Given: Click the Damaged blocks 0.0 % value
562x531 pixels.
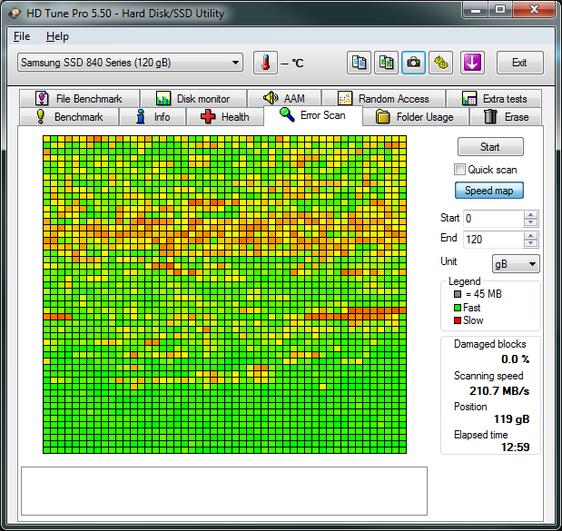Looking at the screenshot, I should coord(515,359).
